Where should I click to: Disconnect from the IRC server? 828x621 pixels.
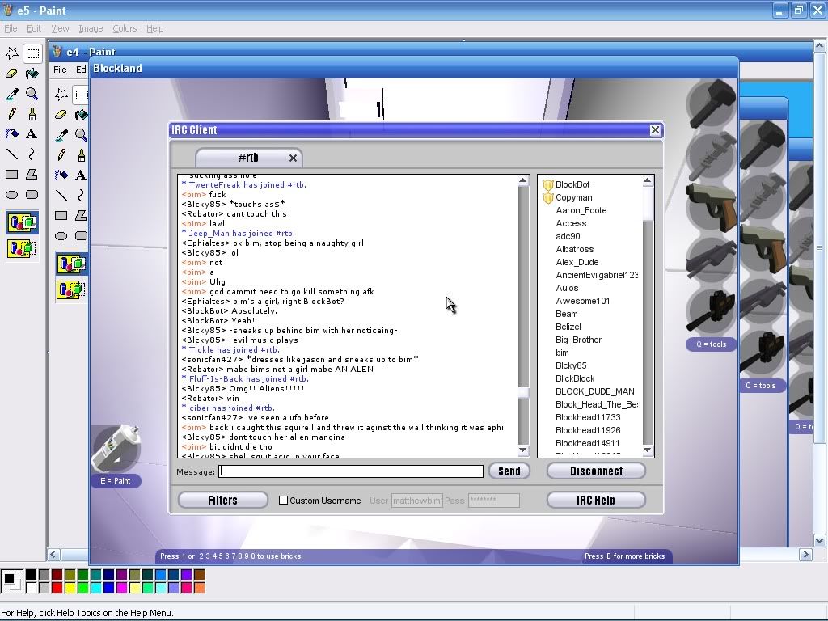click(x=596, y=471)
